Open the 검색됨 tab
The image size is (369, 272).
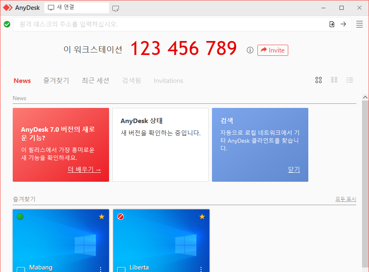pyautogui.click(x=131, y=80)
